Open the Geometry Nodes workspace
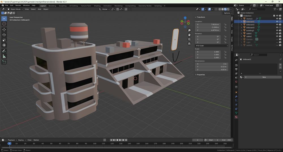Screen dimensions: 283x152 point(145,6)
